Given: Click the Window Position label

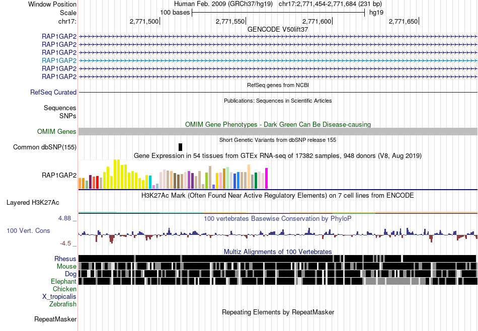Looking at the screenshot, I should pyautogui.click(x=52, y=4).
